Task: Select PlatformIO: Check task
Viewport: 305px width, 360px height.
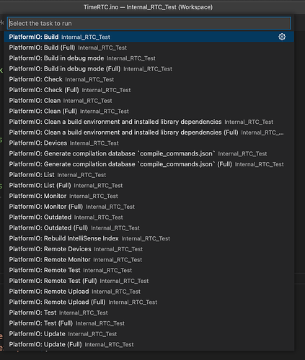Action: [x=149, y=79]
